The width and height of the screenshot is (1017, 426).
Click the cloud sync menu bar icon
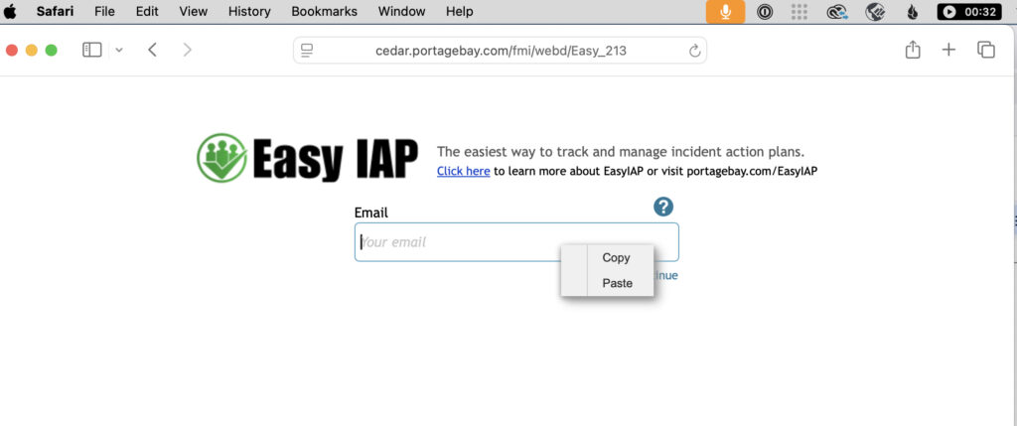point(837,12)
